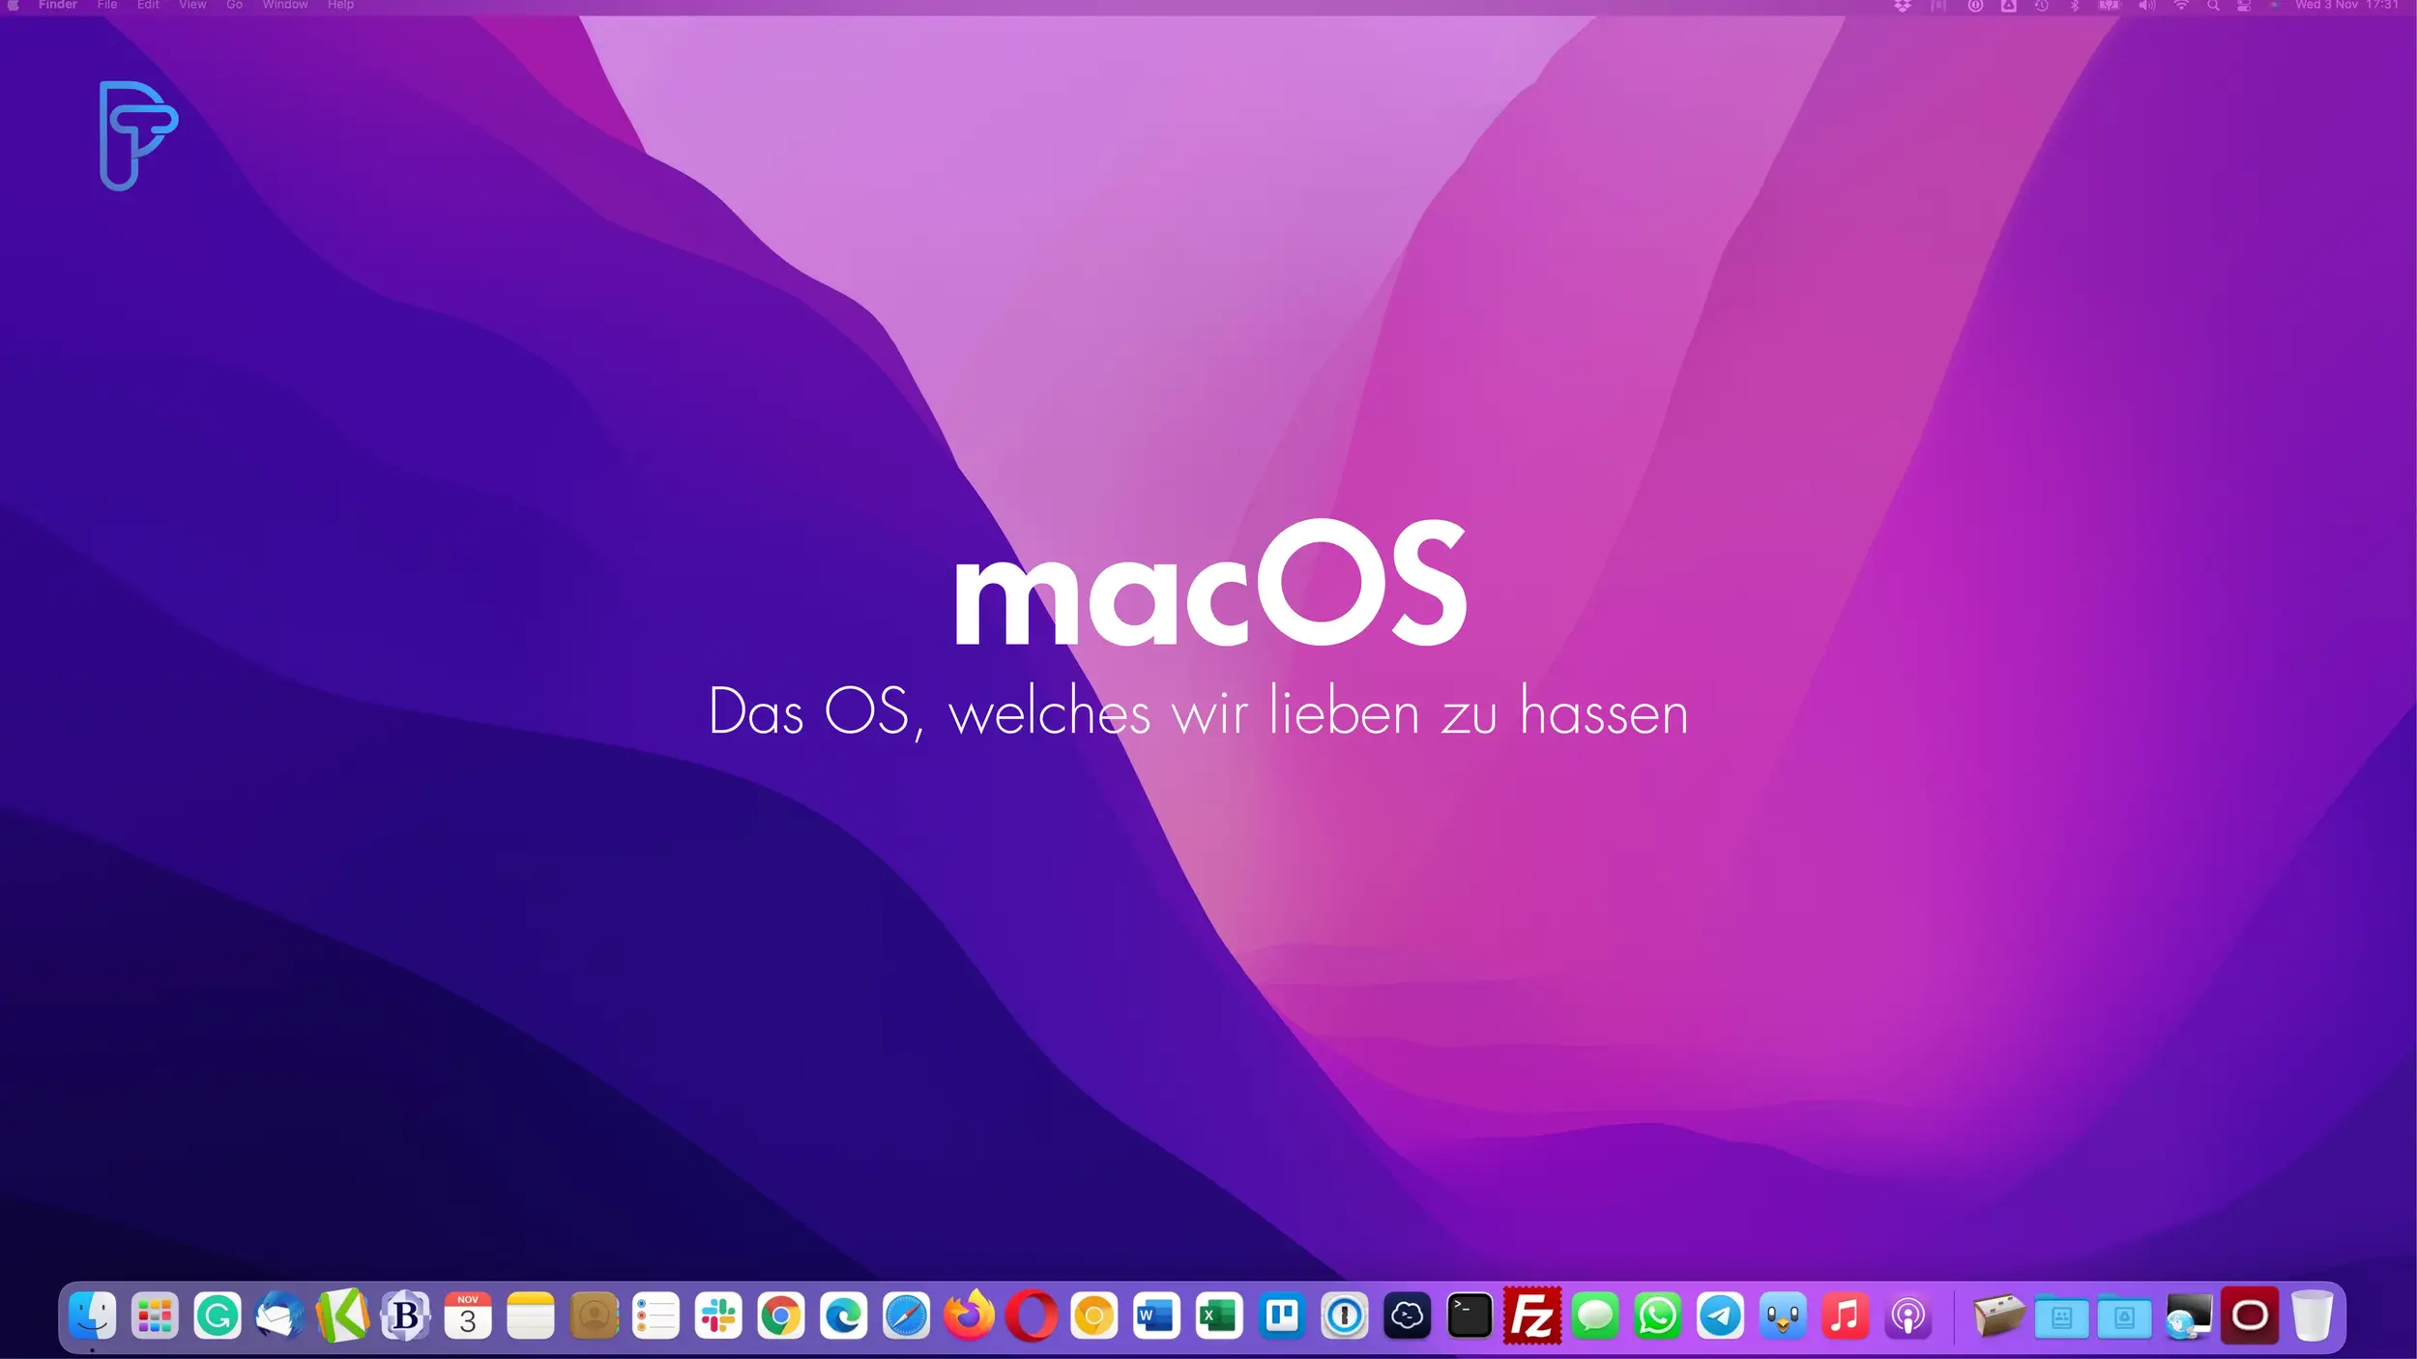Open Thunderbird mail in the Dock
Image resolution: width=2417 pixels, height=1359 pixels.
(279, 1316)
